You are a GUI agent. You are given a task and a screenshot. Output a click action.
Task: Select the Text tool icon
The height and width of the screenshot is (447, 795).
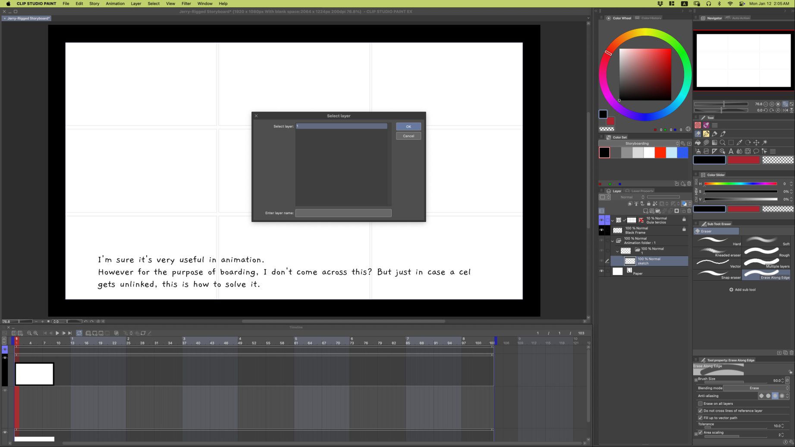click(x=731, y=151)
